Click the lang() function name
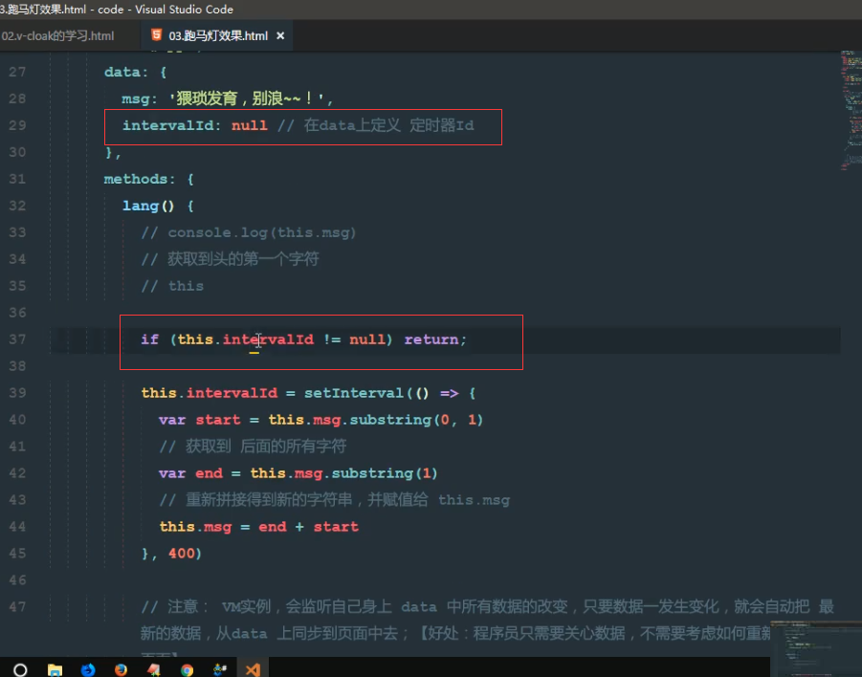Viewport: 862px width, 677px height. [139, 205]
